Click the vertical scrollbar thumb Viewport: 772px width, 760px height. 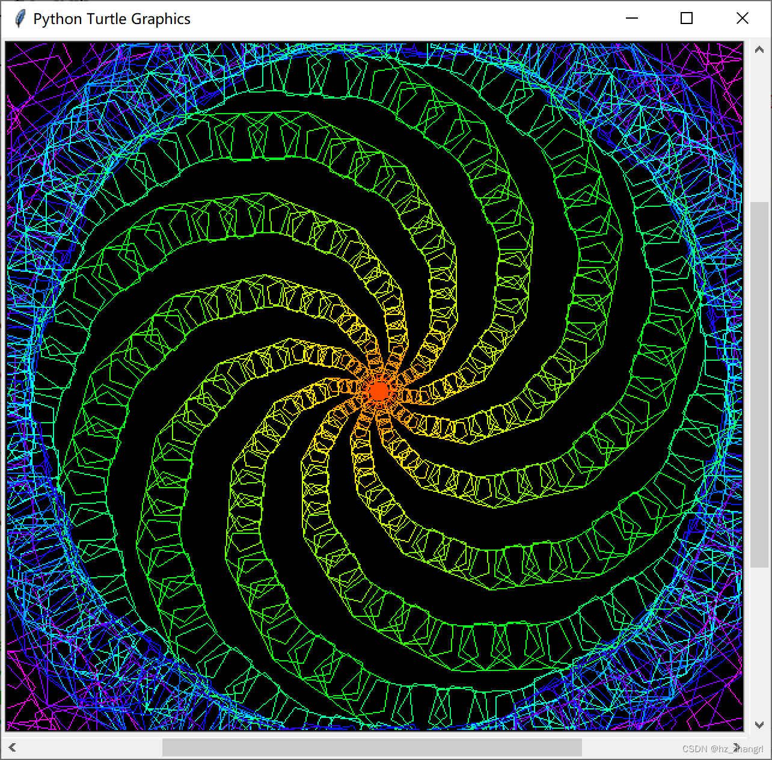(x=759, y=384)
